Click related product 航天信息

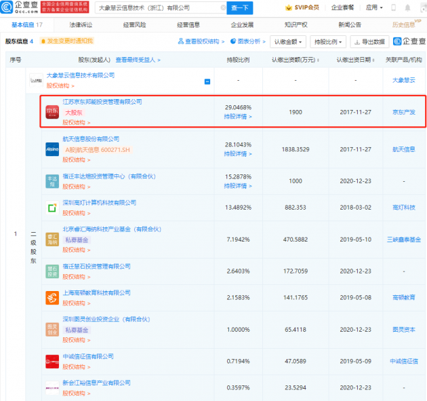tap(403, 149)
